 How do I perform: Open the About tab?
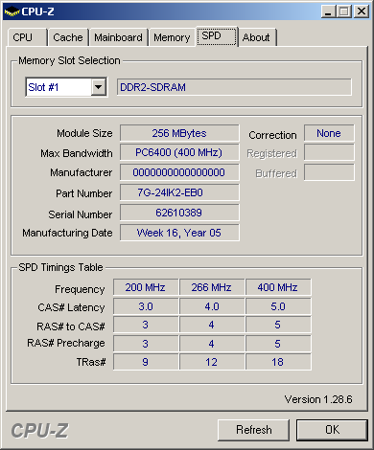coord(257,37)
